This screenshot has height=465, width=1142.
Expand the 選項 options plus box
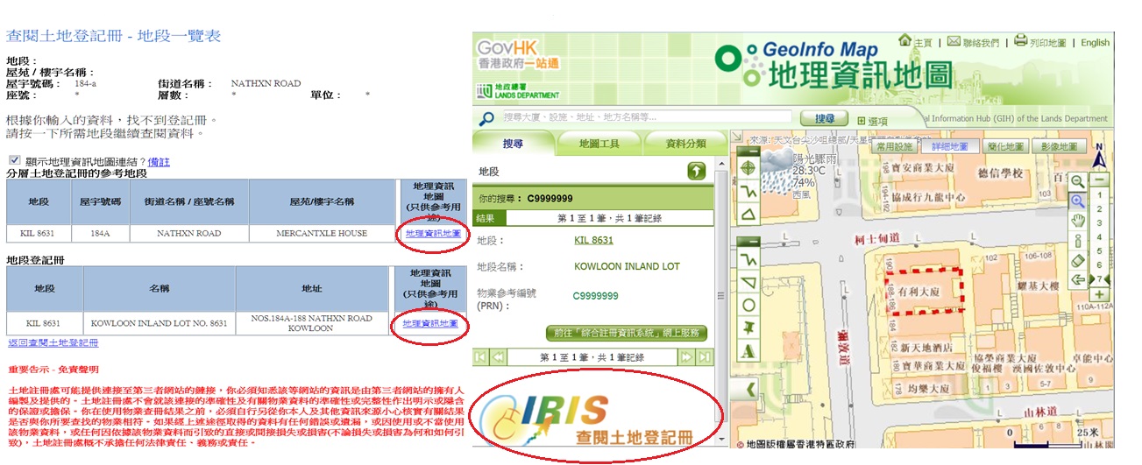point(862,121)
